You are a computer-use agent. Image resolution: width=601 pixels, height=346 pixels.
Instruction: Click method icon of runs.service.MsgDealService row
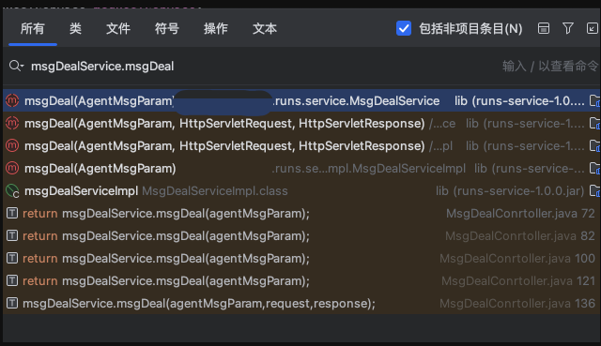point(12,100)
